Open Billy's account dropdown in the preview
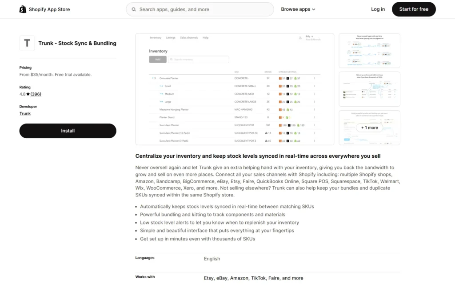 click(309, 36)
